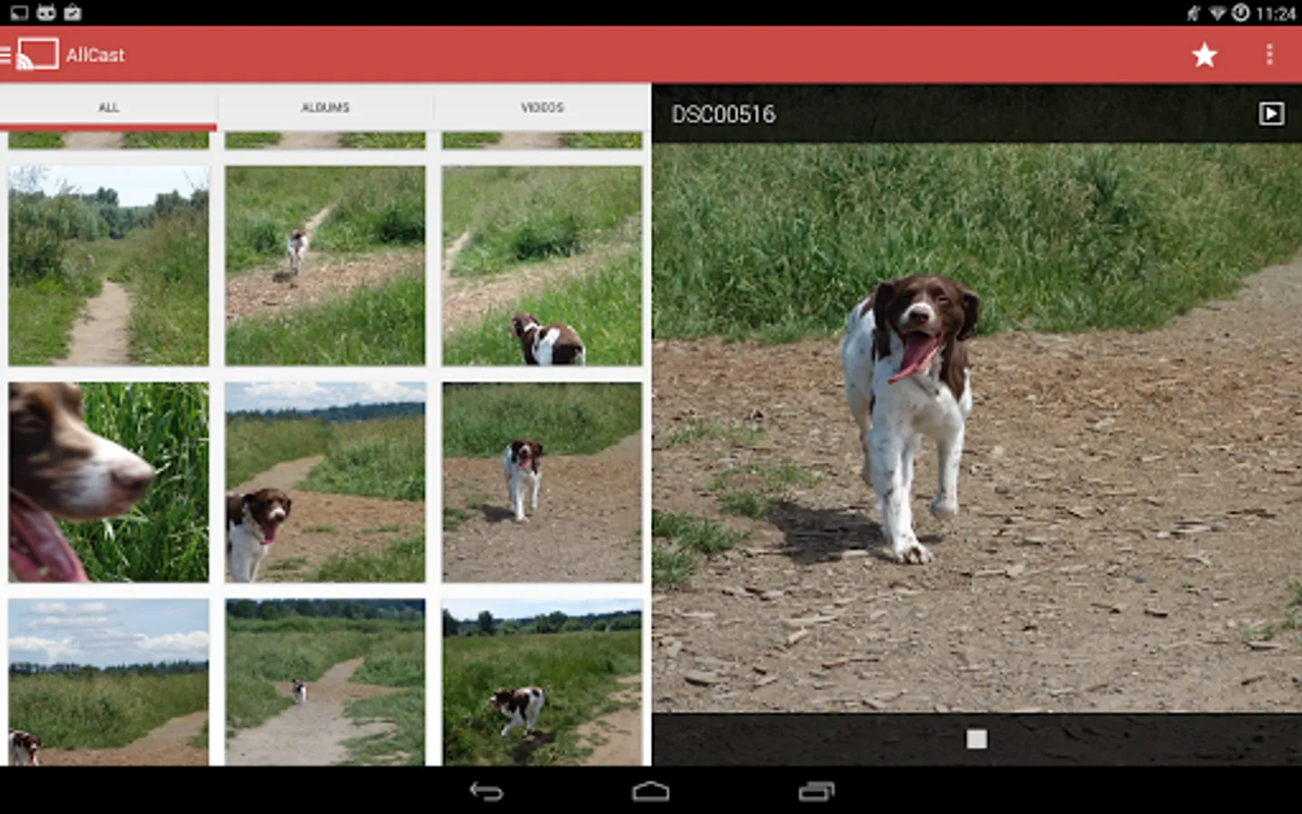Tap the 11:24 clock in status bar

[1276, 13]
